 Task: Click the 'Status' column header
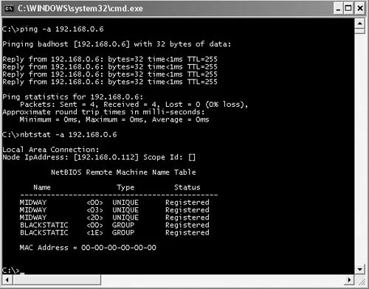point(187,187)
